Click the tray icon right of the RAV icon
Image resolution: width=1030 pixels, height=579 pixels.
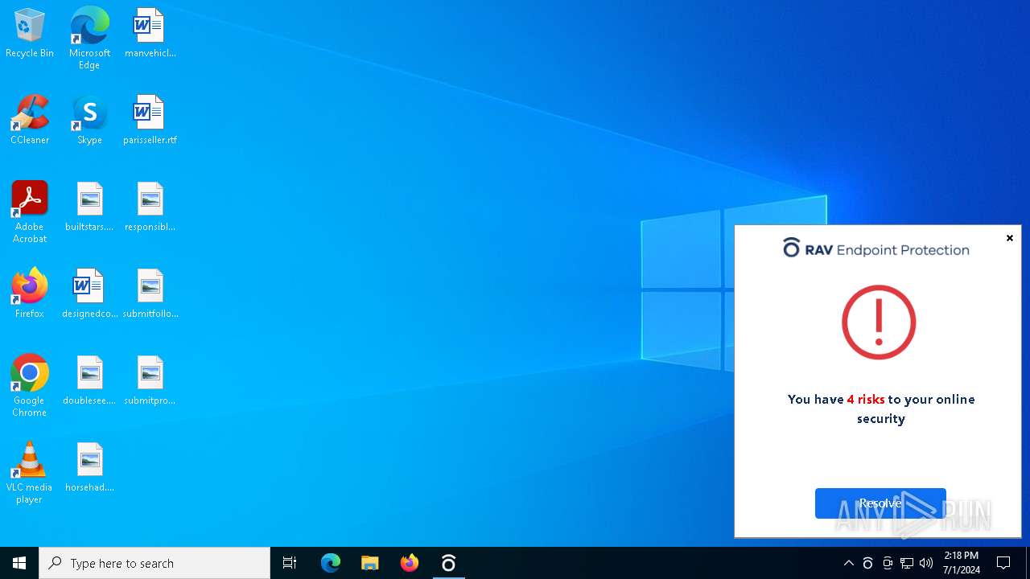point(887,563)
